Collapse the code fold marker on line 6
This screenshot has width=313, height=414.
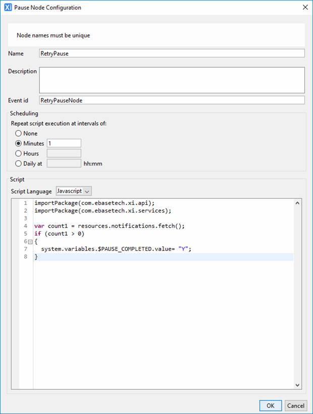(30, 242)
